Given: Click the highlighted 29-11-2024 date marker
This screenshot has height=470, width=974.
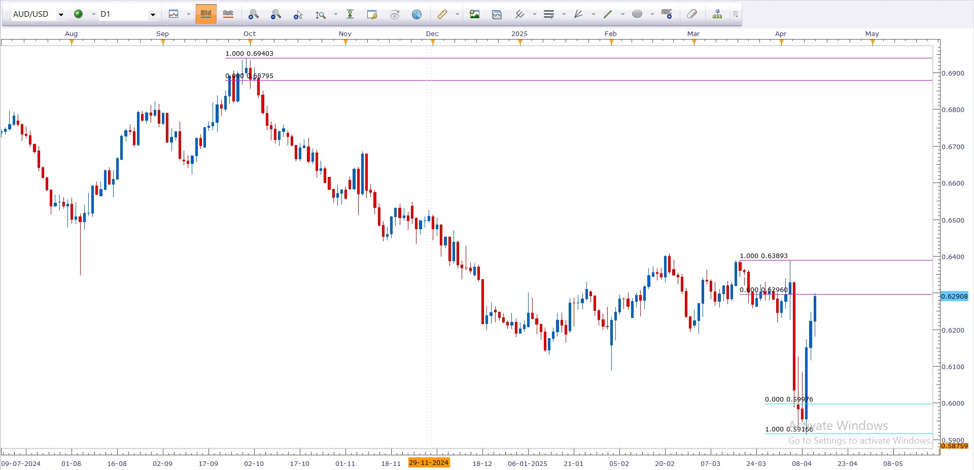Looking at the screenshot, I should [429, 462].
